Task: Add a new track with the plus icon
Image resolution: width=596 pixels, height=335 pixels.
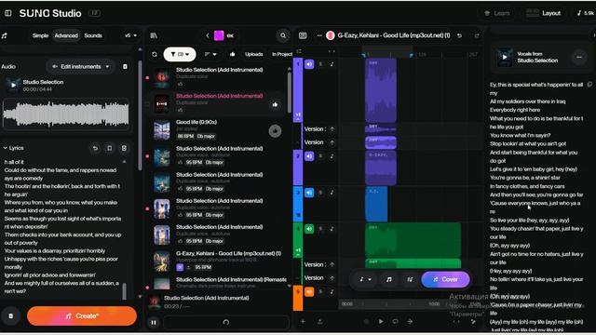Action: pyautogui.click(x=303, y=321)
